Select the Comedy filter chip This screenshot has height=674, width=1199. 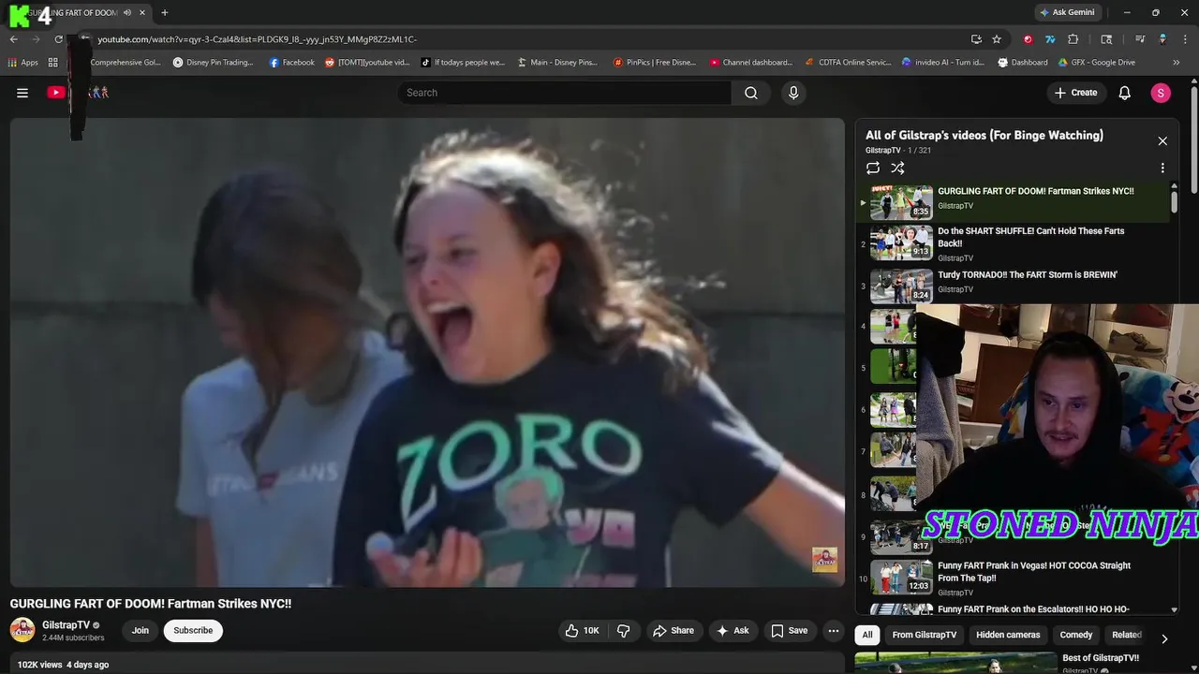tap(1076, 635)
